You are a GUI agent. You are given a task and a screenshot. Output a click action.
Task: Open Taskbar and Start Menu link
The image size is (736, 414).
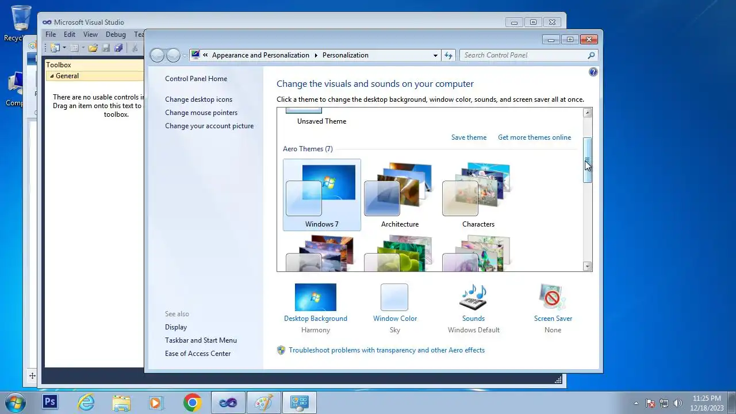[201, 340]
